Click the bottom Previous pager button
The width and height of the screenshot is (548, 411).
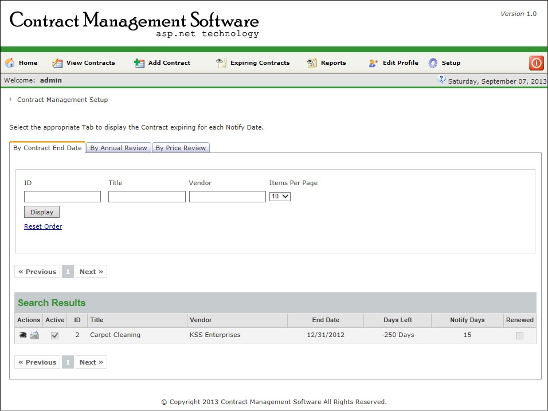tap(37, 362)
